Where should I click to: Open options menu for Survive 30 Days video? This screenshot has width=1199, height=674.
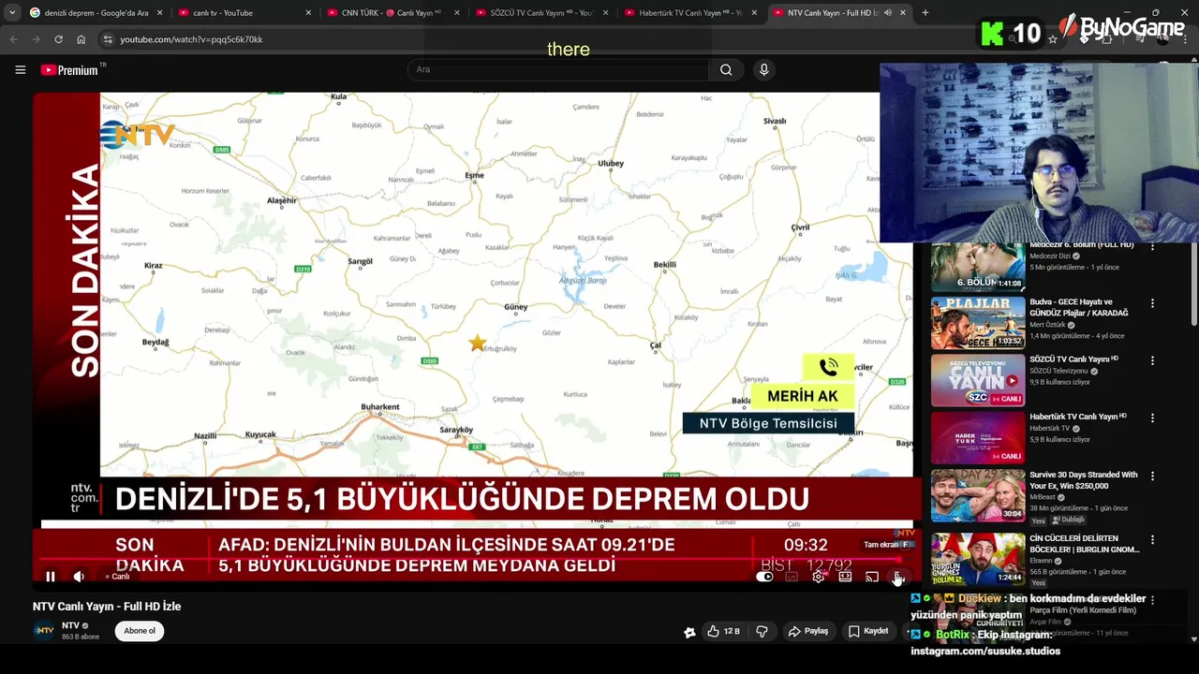pyautogui.click(x=1152, y=476)
